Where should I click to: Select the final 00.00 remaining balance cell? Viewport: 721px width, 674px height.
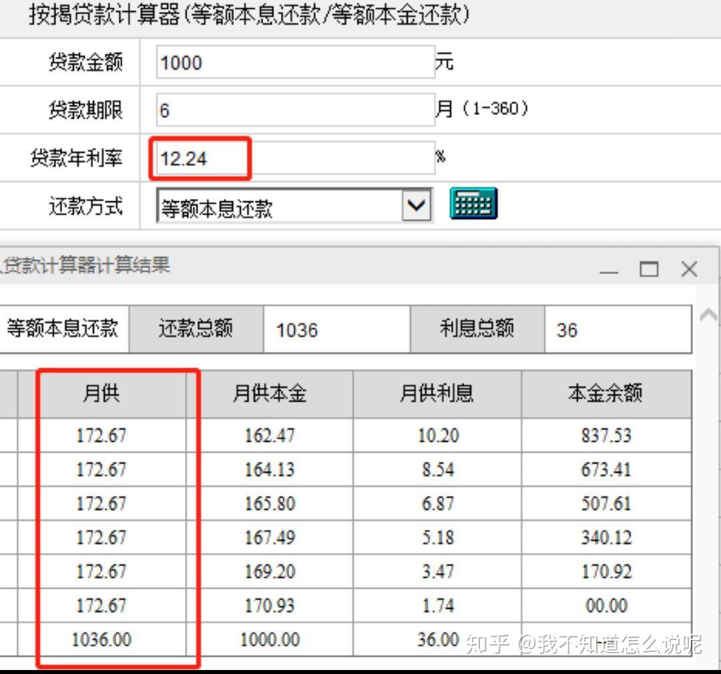tap(606, 605)
